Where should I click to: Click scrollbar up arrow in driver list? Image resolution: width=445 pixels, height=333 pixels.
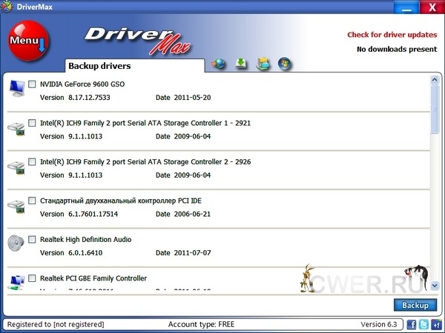tap(435, 81)
